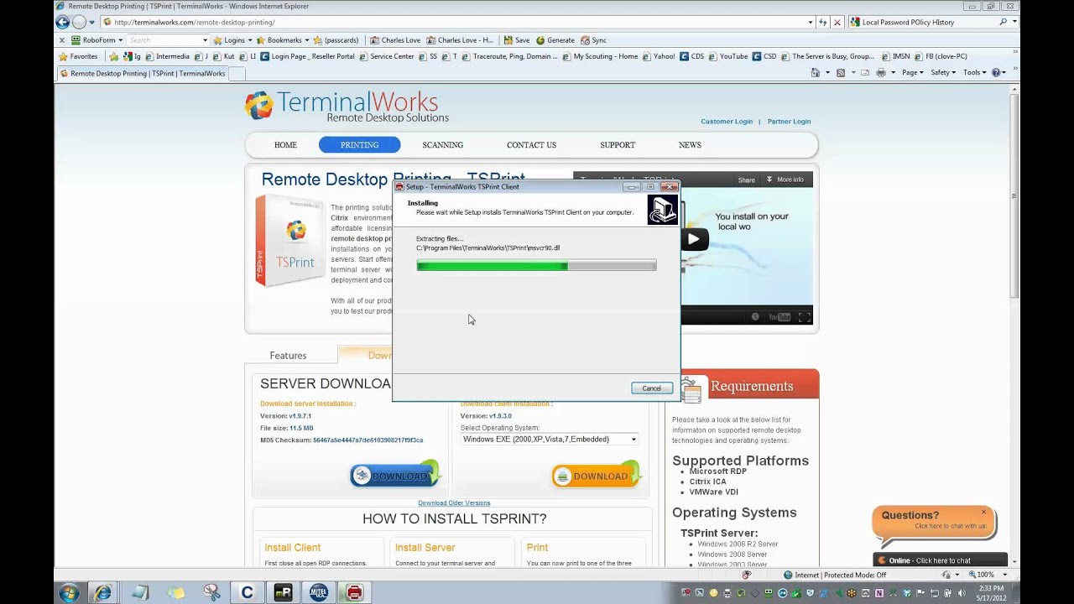Click the YouTube logo on the video player
The width and height of the screenshot is (1074, 604).
[779, 317]
